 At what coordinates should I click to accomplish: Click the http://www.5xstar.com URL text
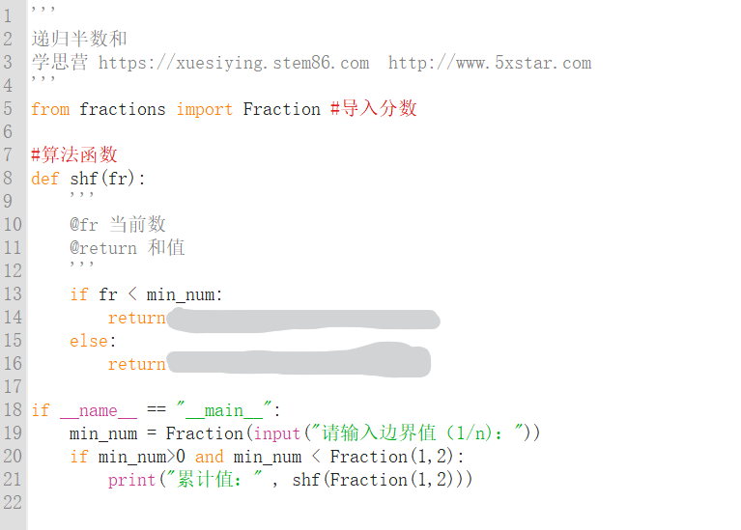(x=490, y=63)
